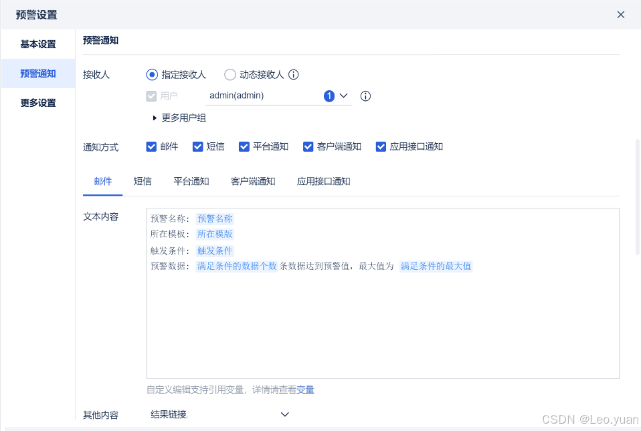Open the 变量 help link
641x431 pixels.
305,390
